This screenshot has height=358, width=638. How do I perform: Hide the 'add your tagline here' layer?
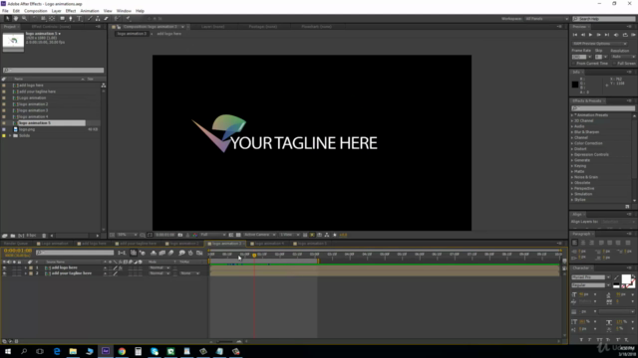coord(4,273)
